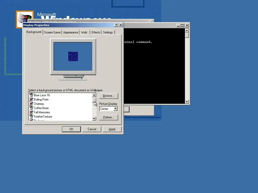Select the text "Blue Lace 16"

[x=42, y=95]
